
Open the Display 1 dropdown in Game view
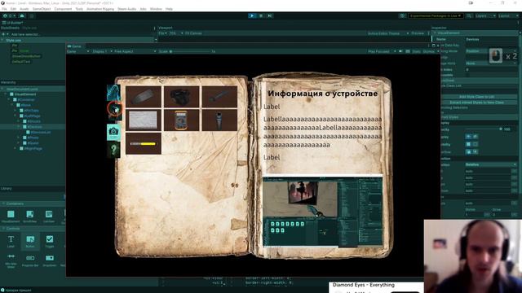tap(102, 51)
